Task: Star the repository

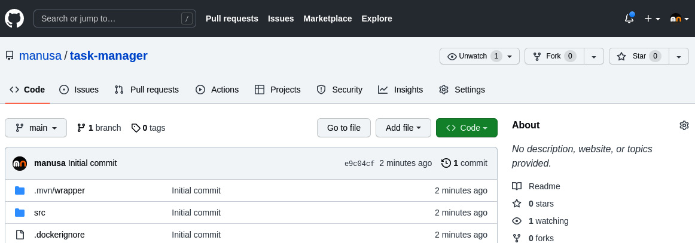Action: click(639, 56)
